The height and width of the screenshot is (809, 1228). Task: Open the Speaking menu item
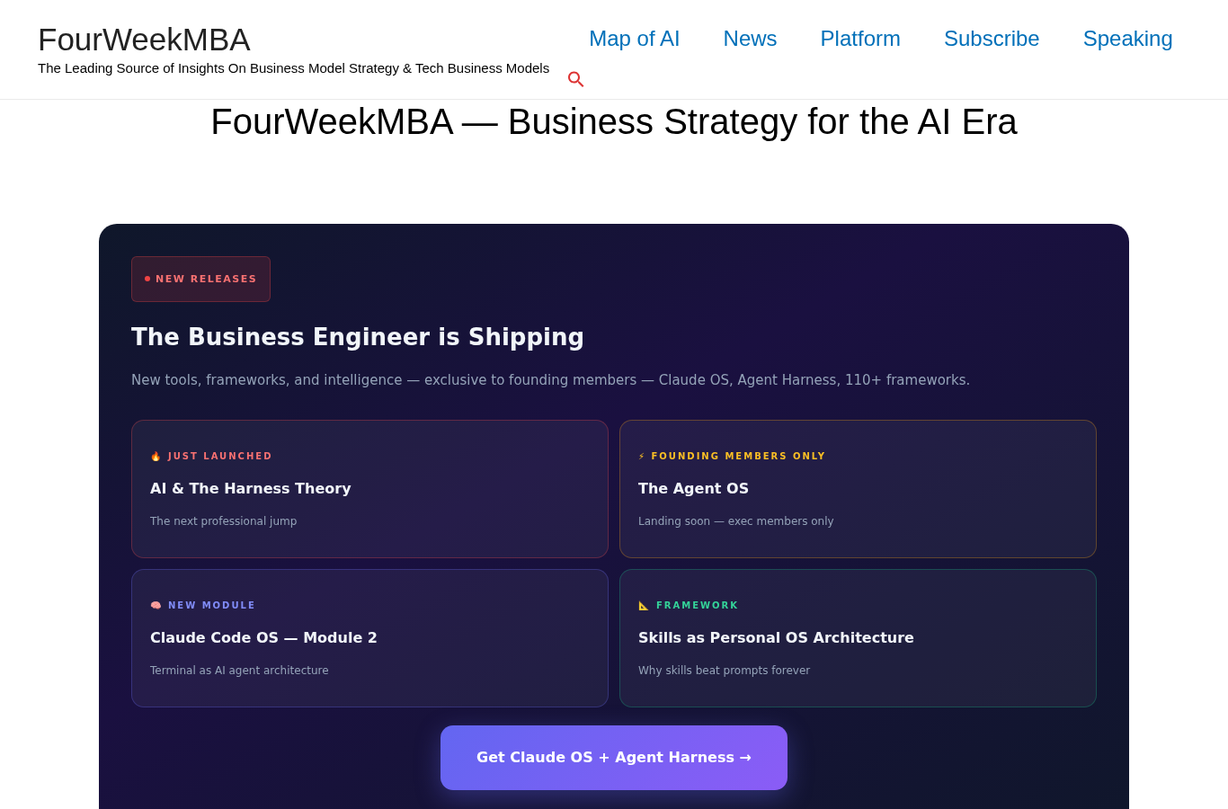(1127, 39)
